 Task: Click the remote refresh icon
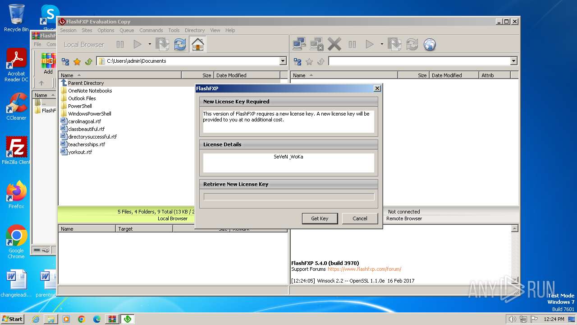[412, 44]
